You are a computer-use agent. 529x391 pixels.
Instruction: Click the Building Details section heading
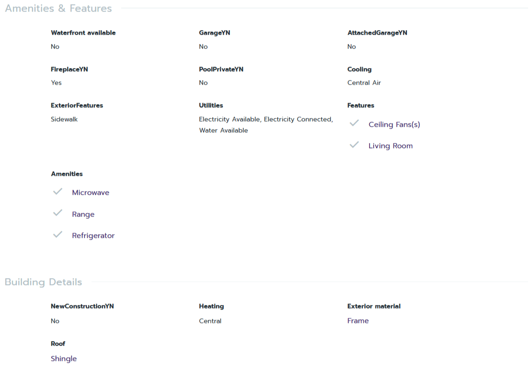coord(43,282)
